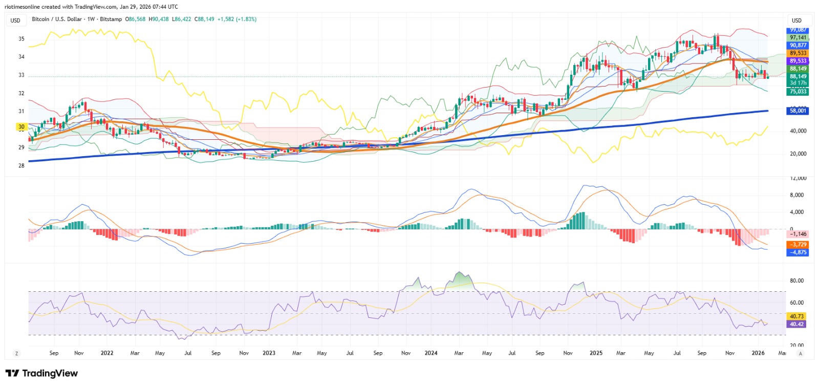819x387 pixels.
Task: Select the orange 89,533 price label
Action: 798,53
